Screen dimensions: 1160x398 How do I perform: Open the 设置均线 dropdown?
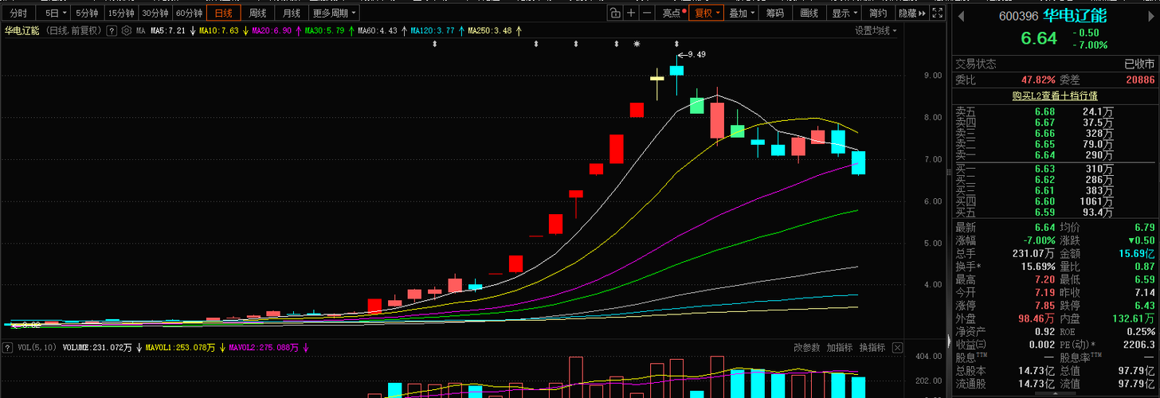coord(876,31)
